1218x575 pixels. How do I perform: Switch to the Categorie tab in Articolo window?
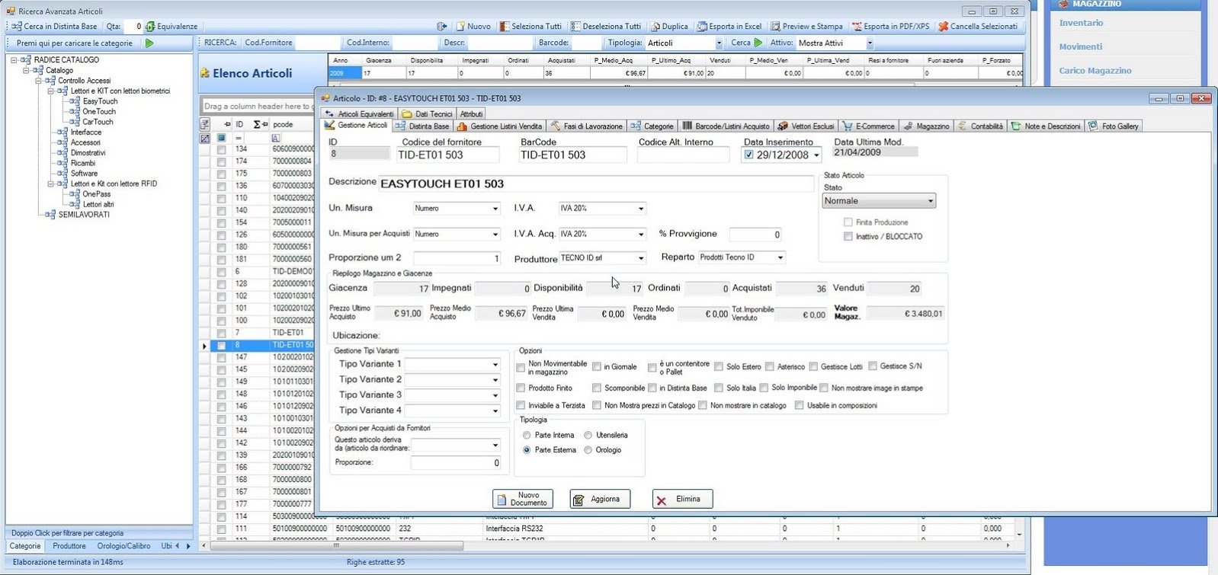click(x=652, y=126)
